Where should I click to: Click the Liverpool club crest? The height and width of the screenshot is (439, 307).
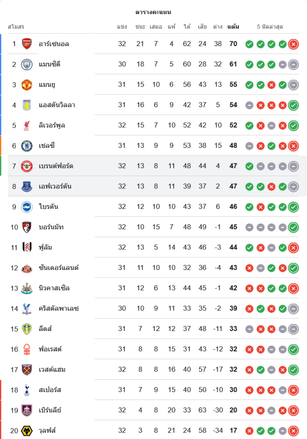[x=27, y=126]
